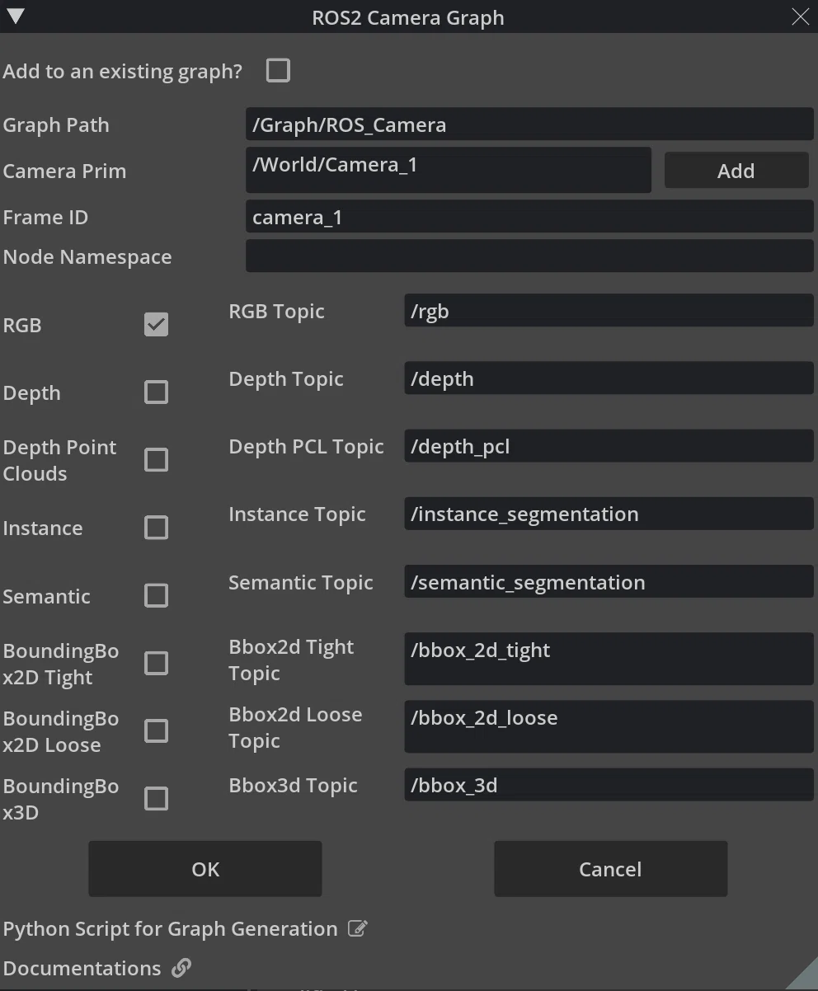Edit the Bbox2d Tight Topic field
This screenshot has height=991, width=818.
click(x=609, y=659)
